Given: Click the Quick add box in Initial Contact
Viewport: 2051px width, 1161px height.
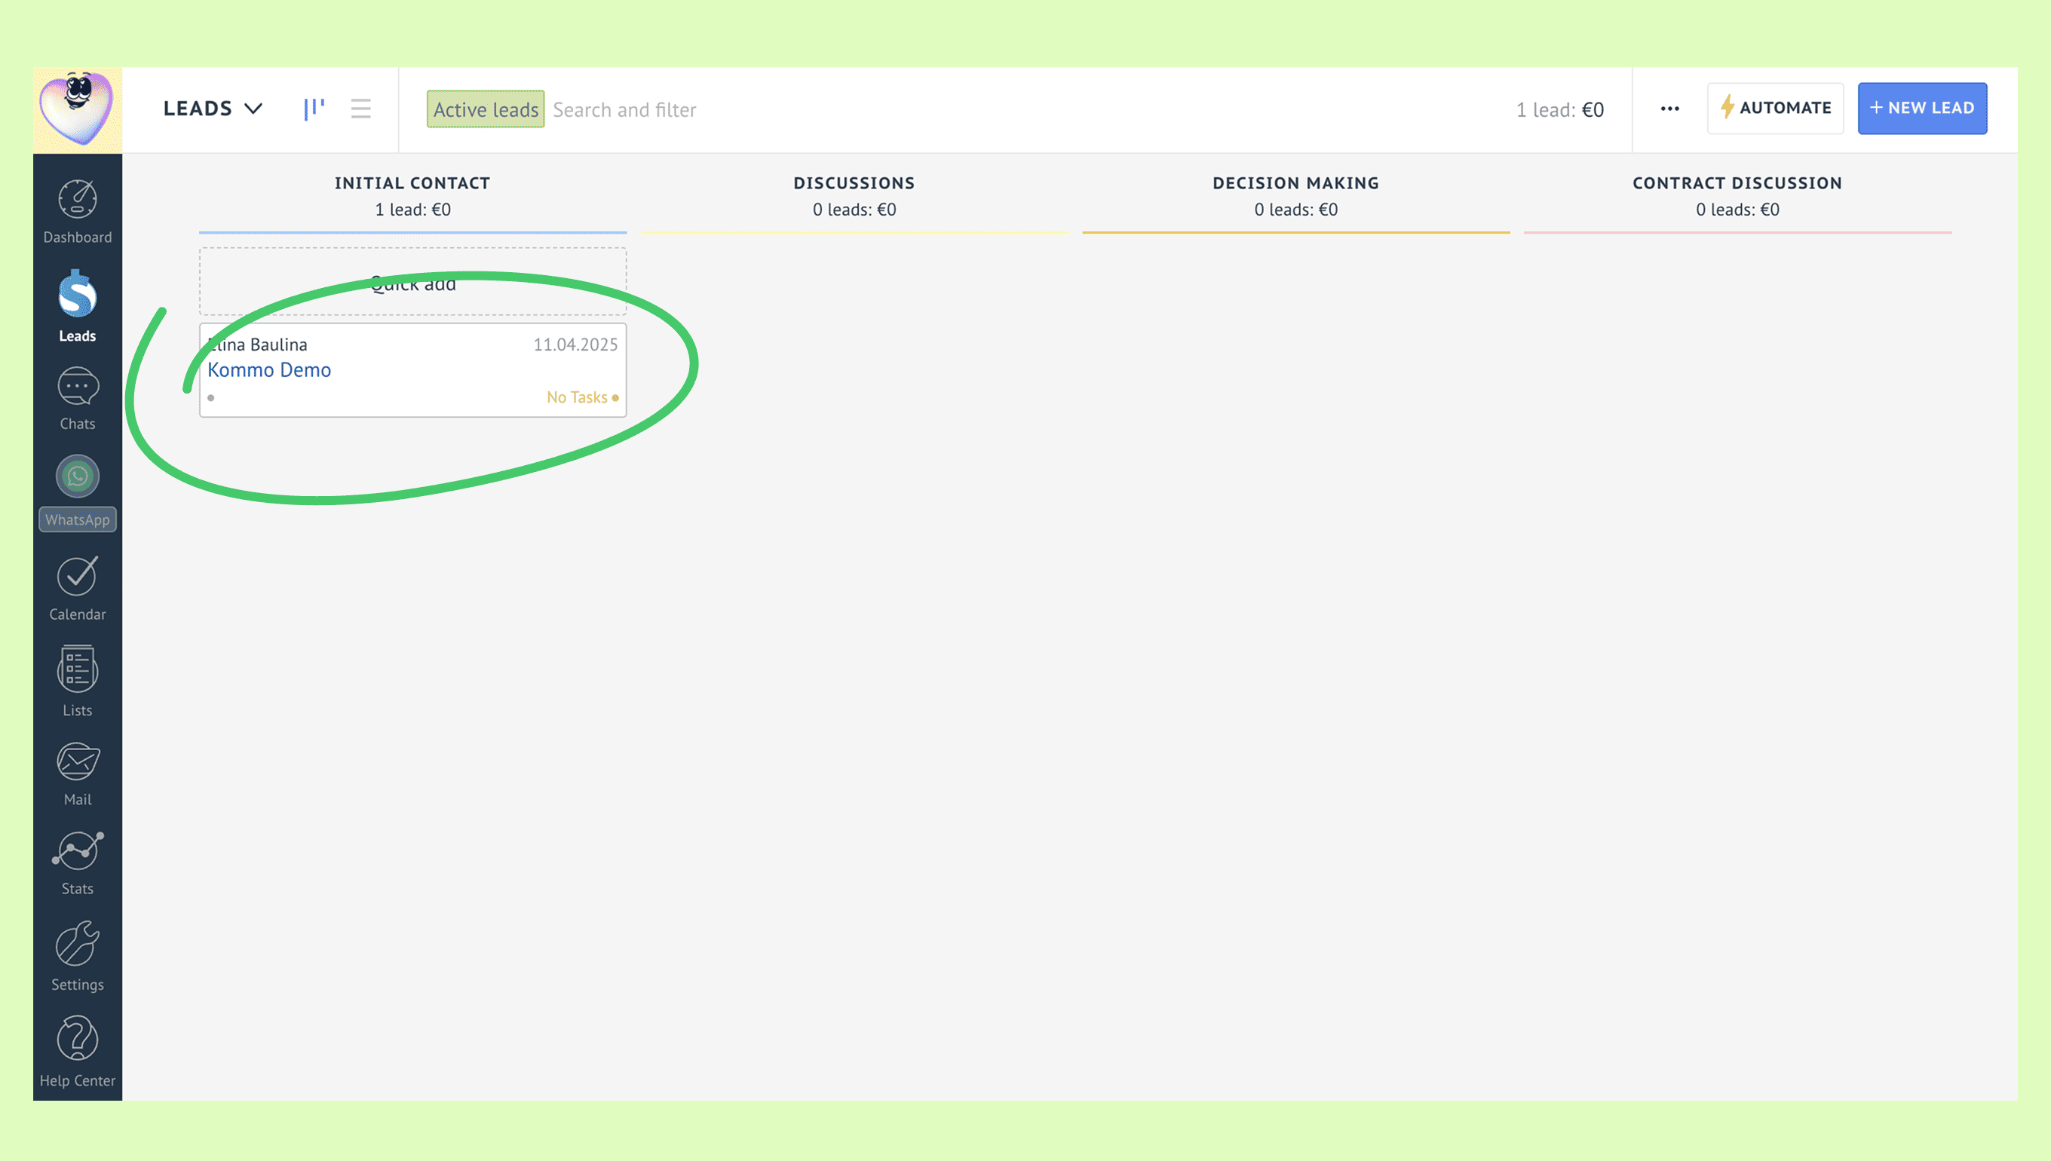Looking at the screenshot, I should tap(412, 281).
